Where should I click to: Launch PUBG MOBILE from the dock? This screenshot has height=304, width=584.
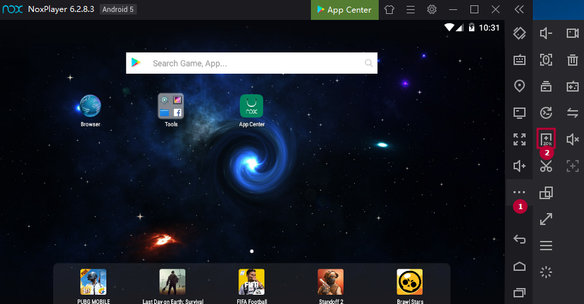coord(93,286)
